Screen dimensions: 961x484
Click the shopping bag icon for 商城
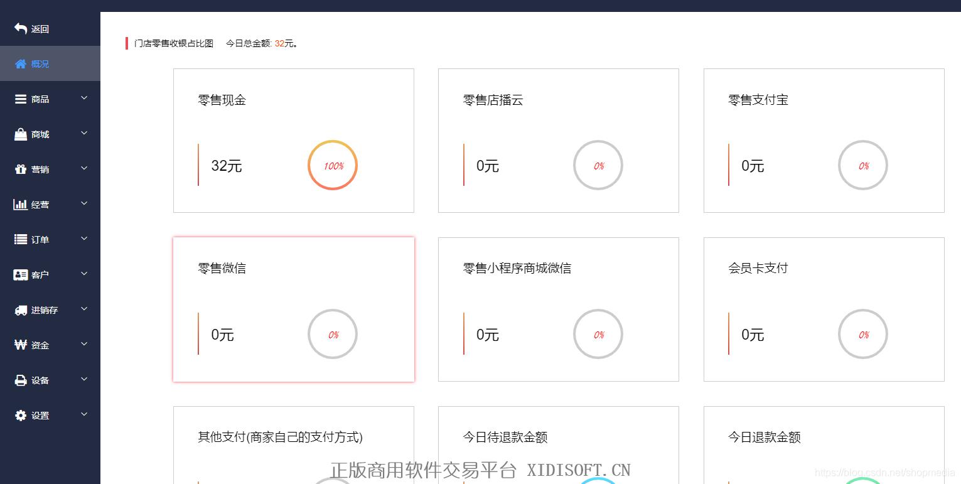pyautogui.click(x=21, y=134)
